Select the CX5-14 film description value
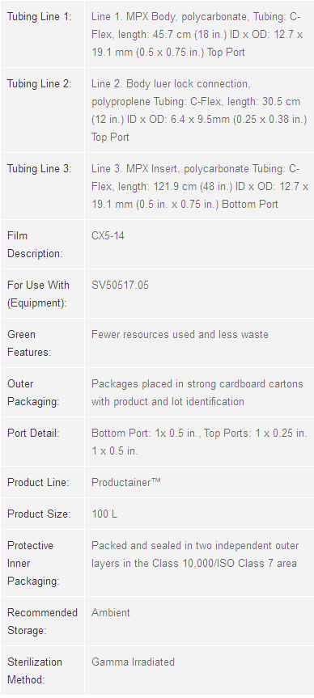This screenshot has width=314, height=698. pyautogui.click(x=108, y=235)
